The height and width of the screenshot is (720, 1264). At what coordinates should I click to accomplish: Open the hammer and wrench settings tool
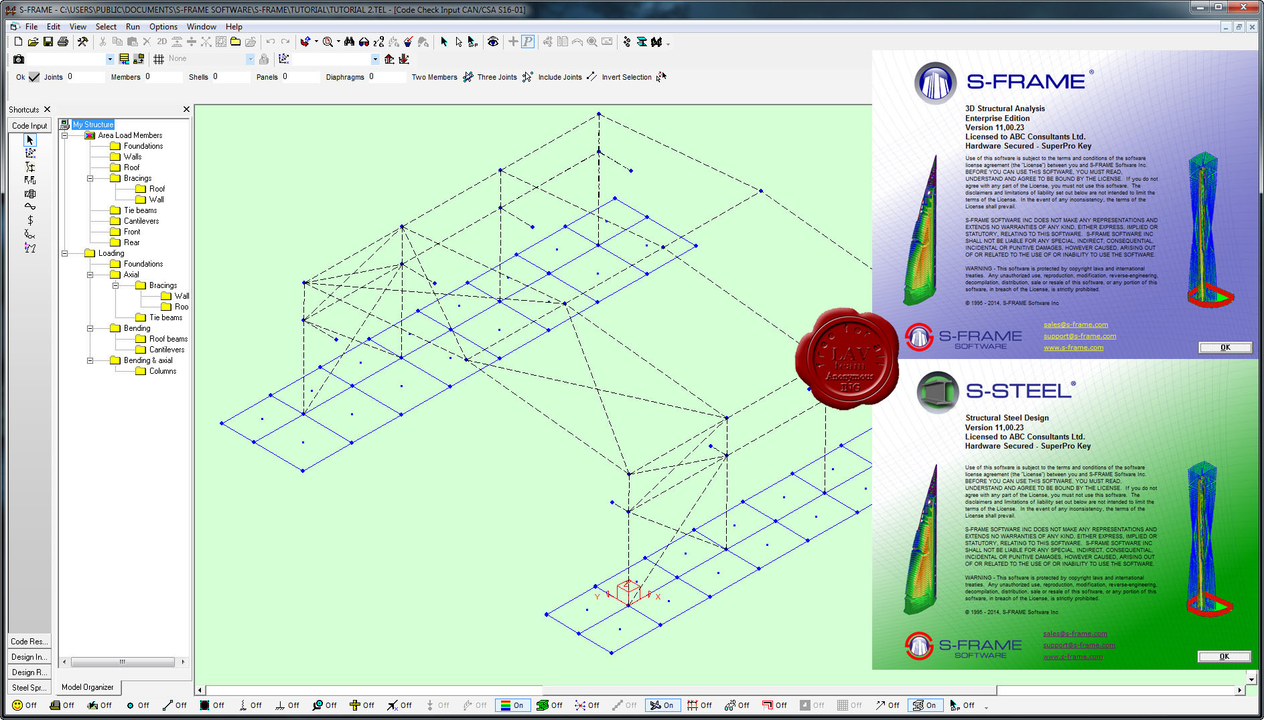[82, 42]
